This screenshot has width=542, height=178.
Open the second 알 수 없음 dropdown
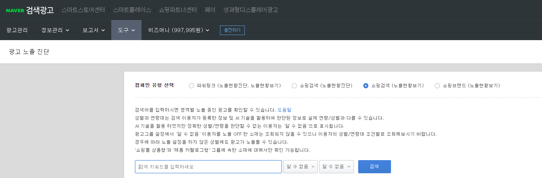click(x=336, y=167)
